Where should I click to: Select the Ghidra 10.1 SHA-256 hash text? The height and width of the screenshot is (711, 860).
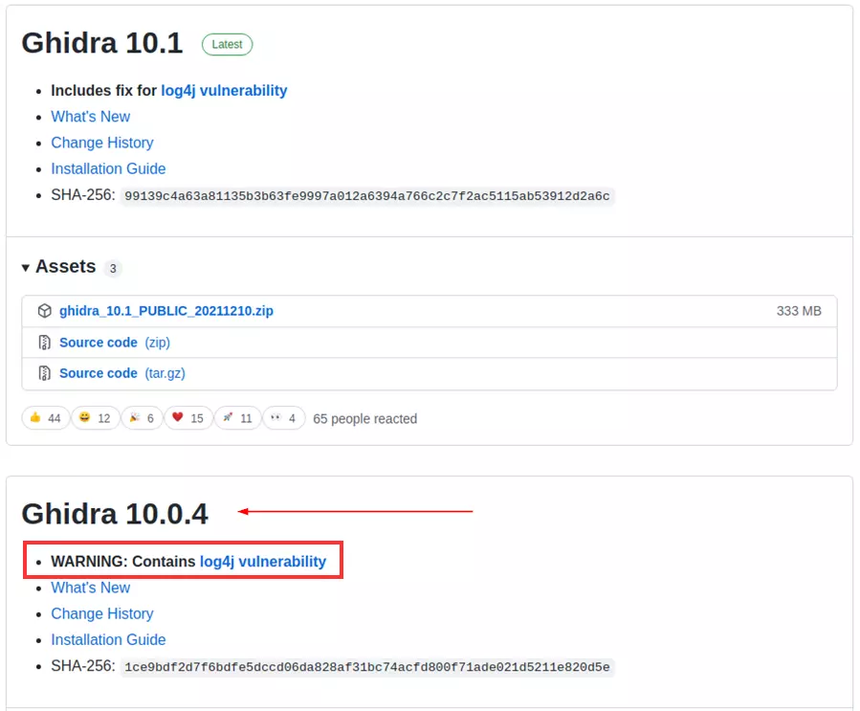[x=367, y=196]
